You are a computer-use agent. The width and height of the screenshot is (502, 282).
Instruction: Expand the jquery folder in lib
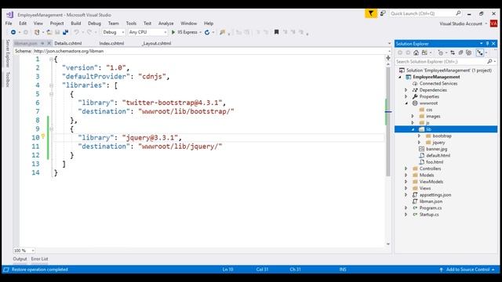[x=419, y=143]
